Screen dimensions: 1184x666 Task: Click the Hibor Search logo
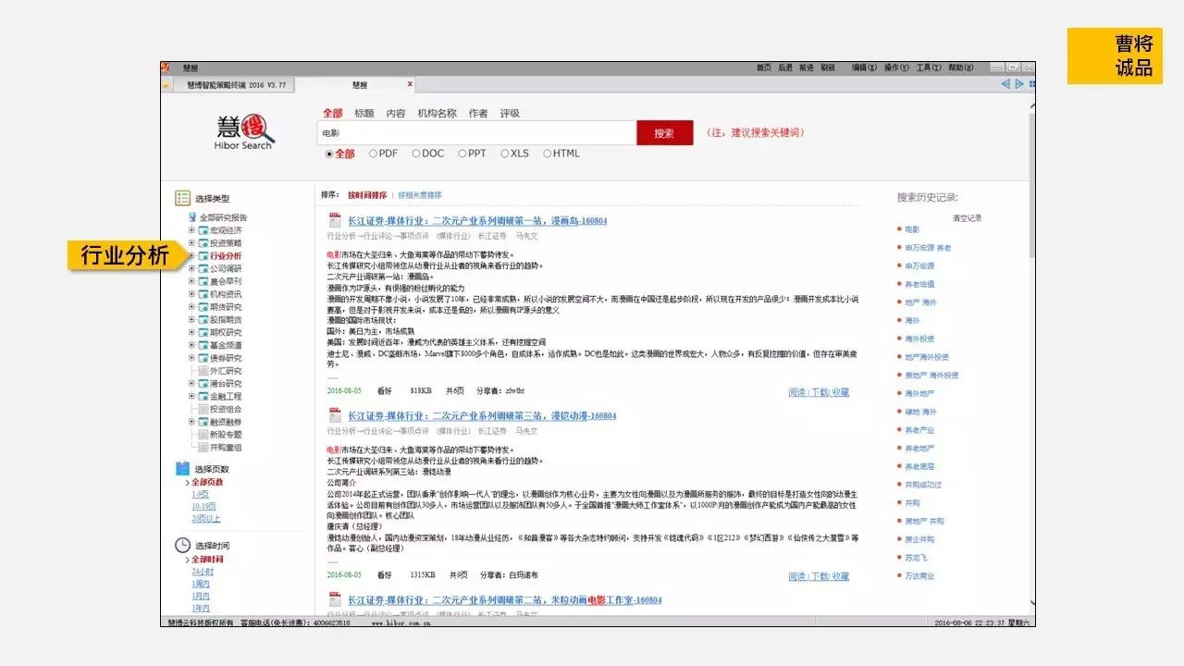pyautogui.click(x=244, y=132)
